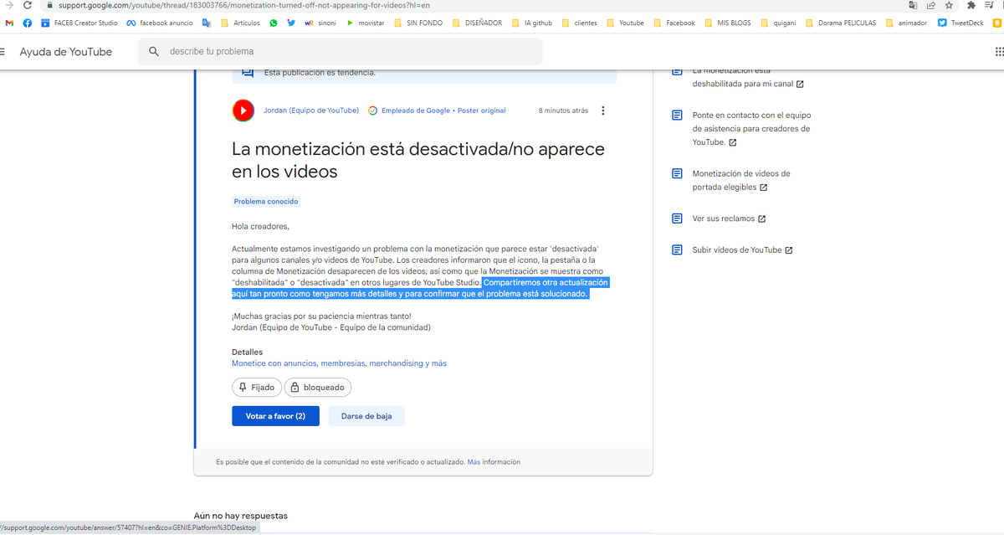Open DISEÑADOR bookmark folder
Image resolution: width=1004 pixels, height=535 pixels.
pos(477,23)
